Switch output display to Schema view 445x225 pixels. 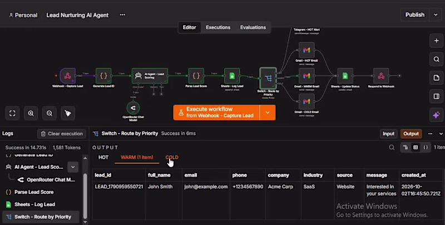click(406, 147)
